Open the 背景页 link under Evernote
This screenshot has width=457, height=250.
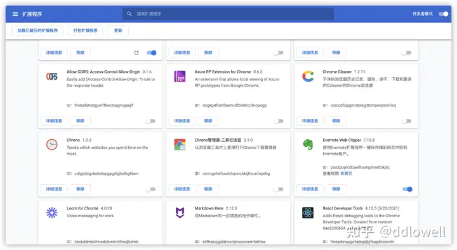pos(347,173)
